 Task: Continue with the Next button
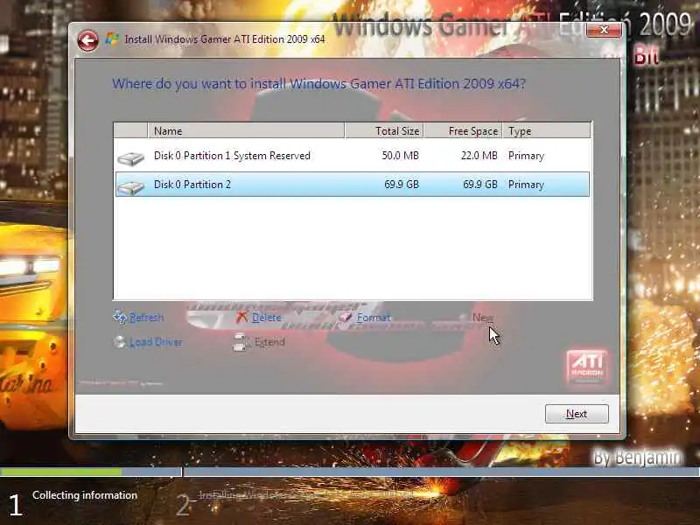(577, 414)
